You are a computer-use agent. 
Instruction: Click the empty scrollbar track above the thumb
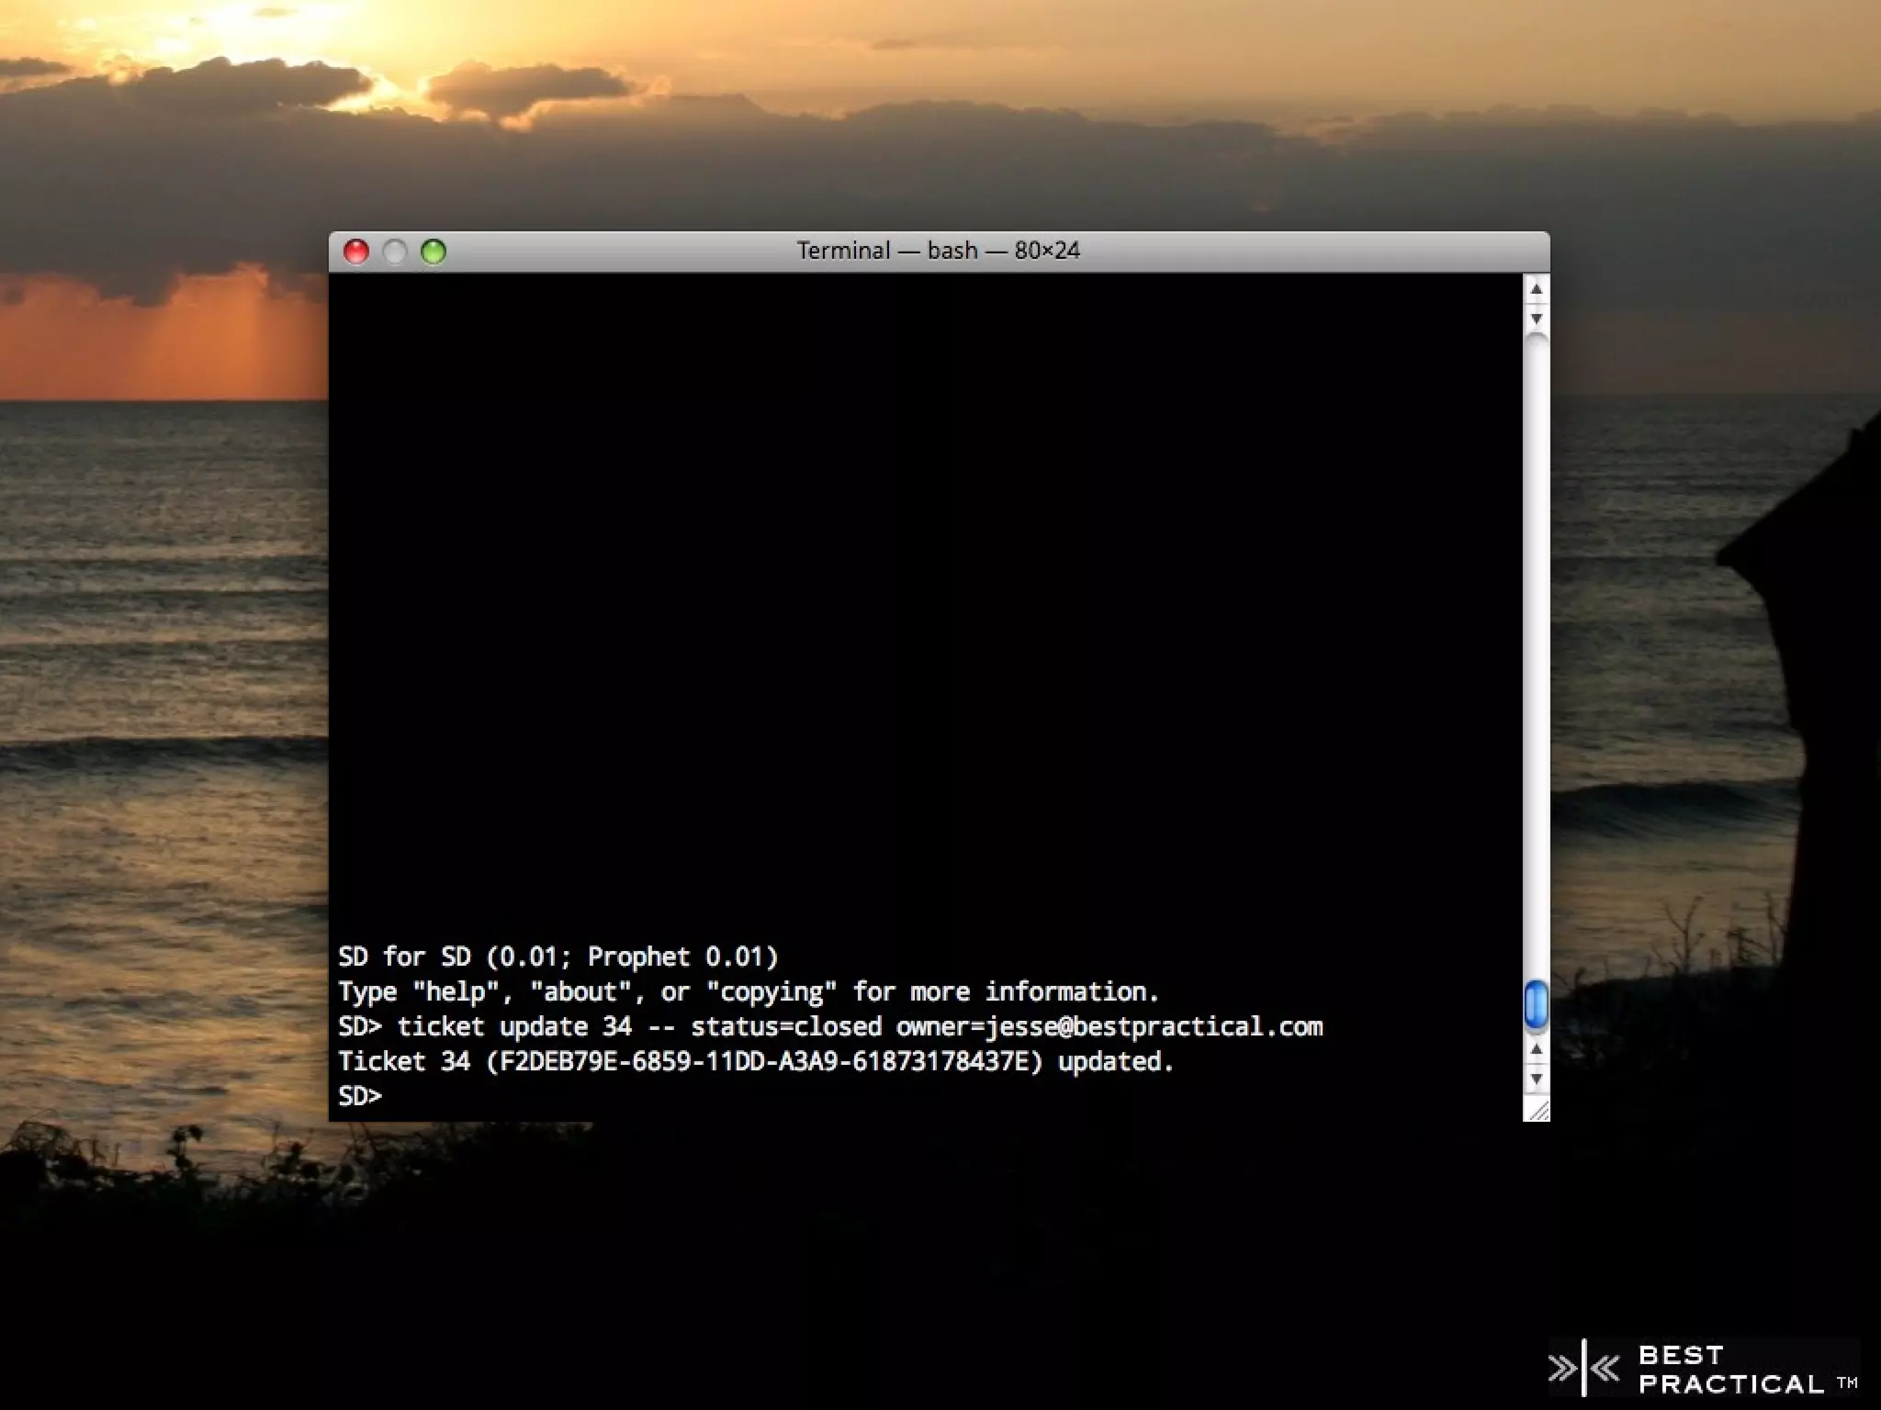[x=1536, y=643]
